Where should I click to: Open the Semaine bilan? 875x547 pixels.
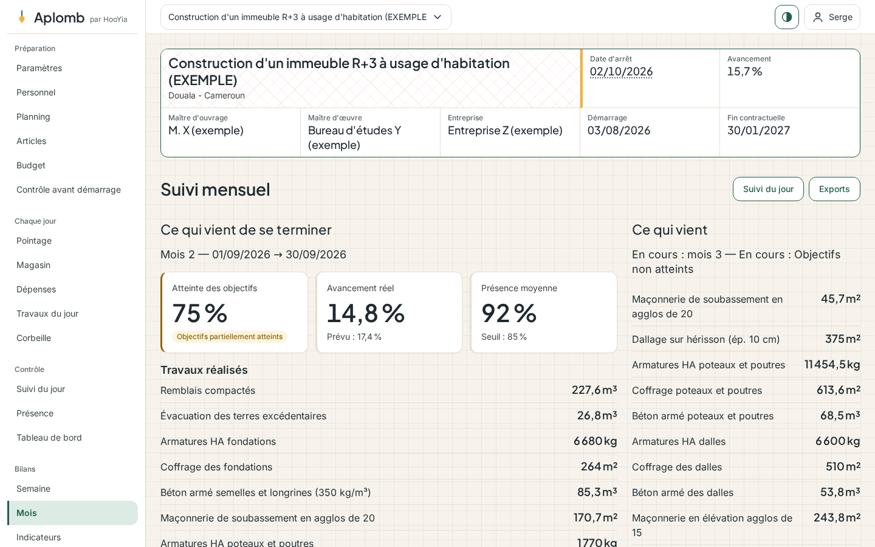pyautogui.click(x=72, y=489)
